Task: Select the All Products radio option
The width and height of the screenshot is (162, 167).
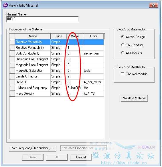Action: coord(123,53)
